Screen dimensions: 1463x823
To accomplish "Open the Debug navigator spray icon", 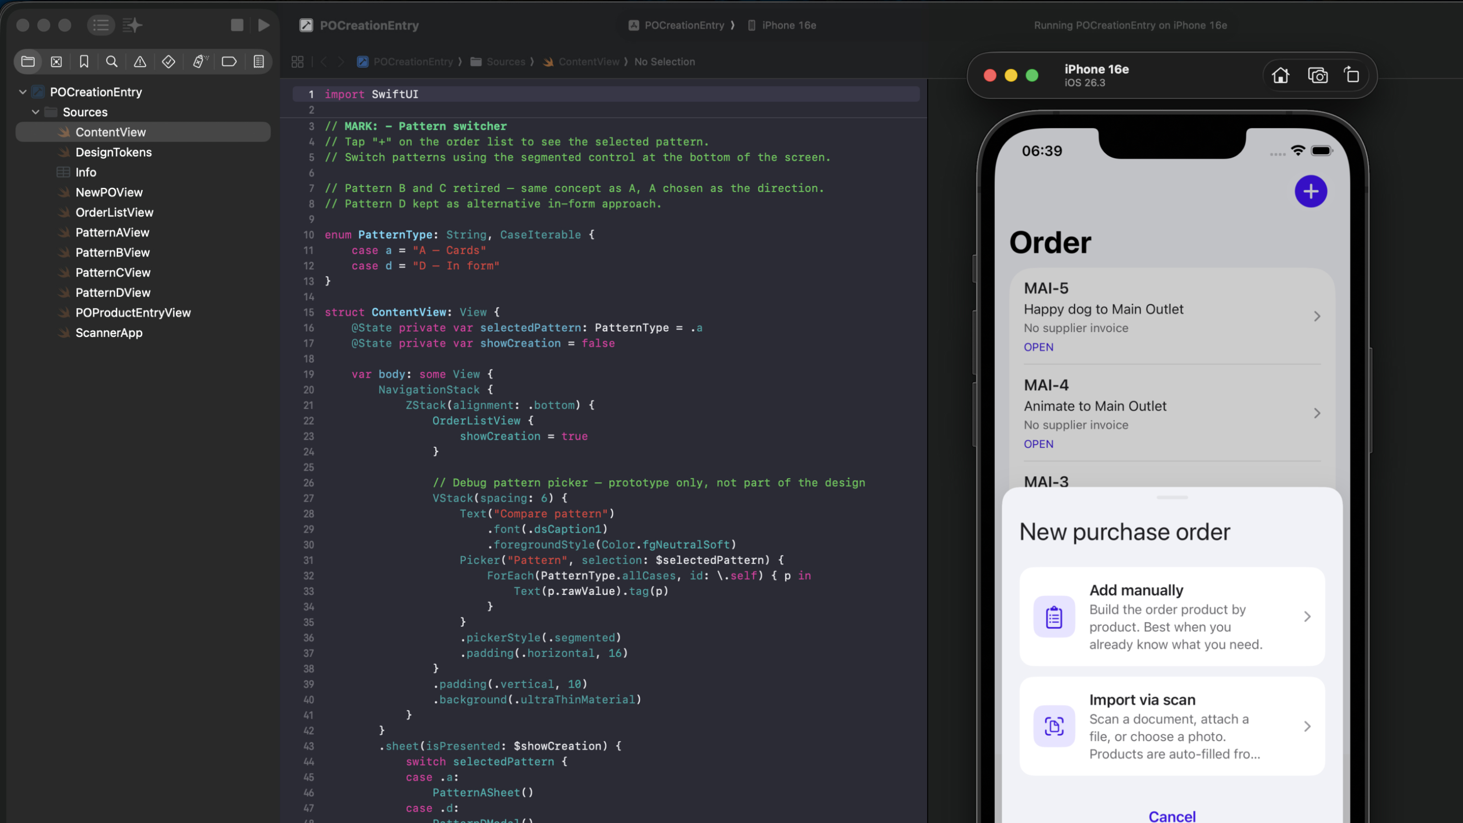I will click(200, 61).
